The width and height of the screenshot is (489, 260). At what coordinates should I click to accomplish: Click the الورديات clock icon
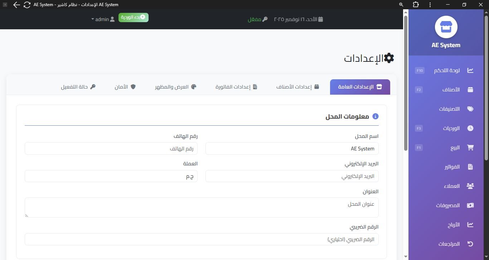(x=470, y=128)
